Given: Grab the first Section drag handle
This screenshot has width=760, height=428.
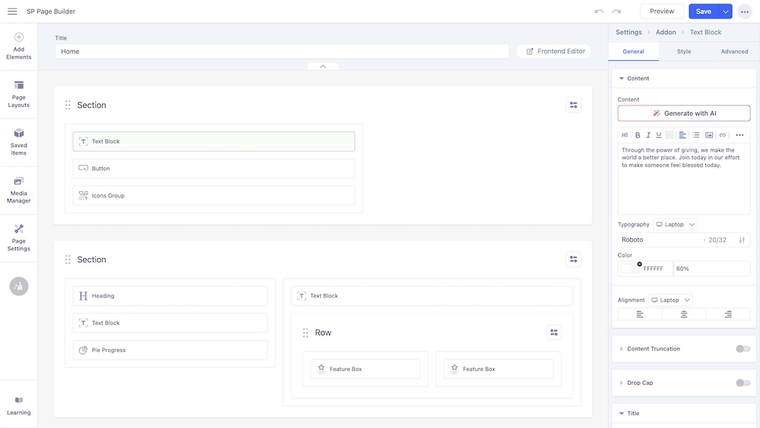Looking at the screenshot, I should (x=68, y=105).
